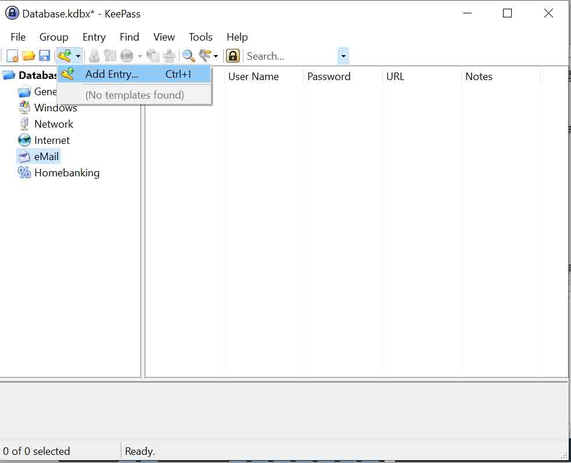Click the Copy User Name toolbar icon
This screenshot has height=463, width=571.
[x=94, y=56]
